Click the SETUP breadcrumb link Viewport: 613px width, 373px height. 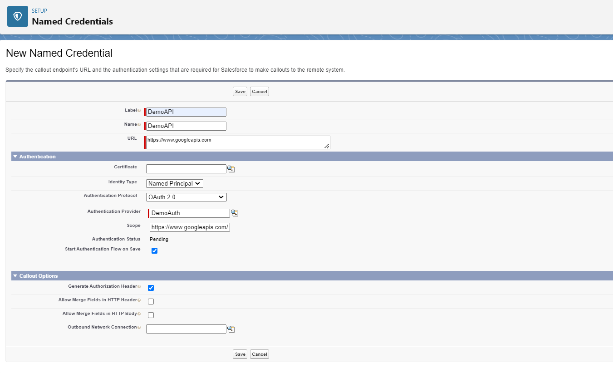(x=39, y=11)
